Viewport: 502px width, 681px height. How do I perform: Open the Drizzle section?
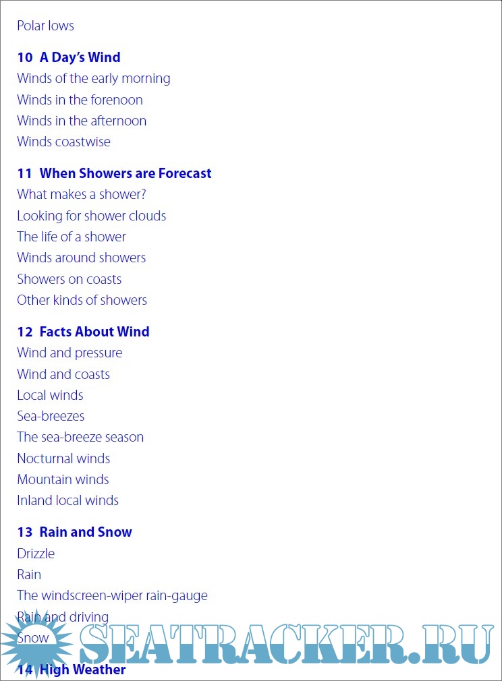tap(36, 554)
